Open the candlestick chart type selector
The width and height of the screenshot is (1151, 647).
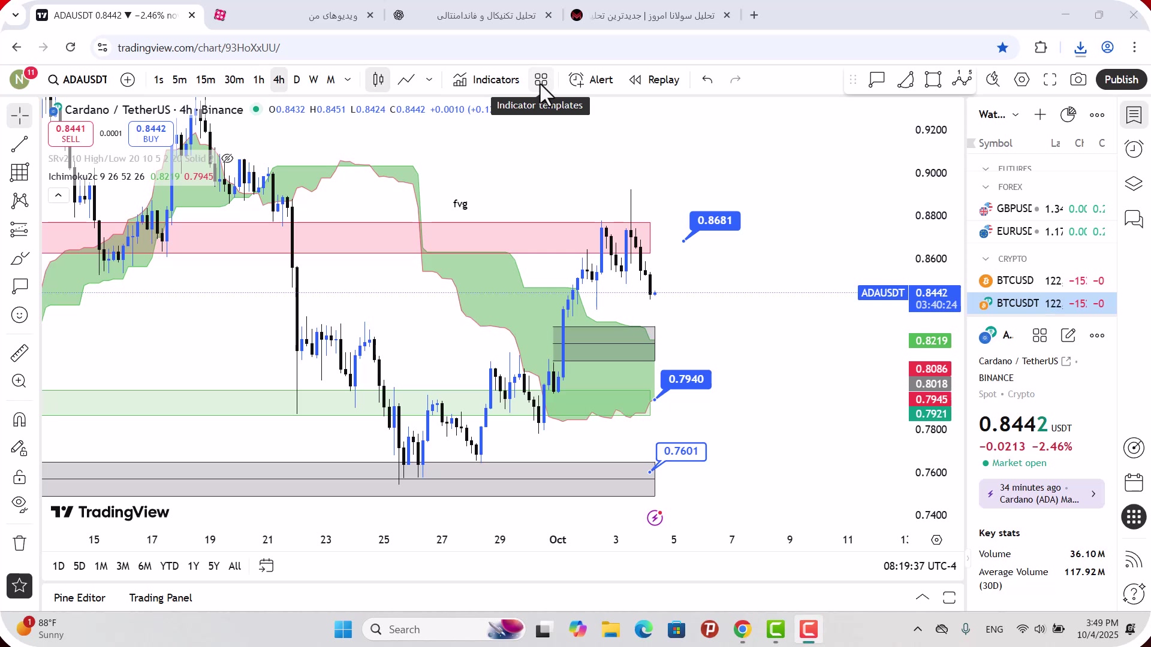coord(378,80)
